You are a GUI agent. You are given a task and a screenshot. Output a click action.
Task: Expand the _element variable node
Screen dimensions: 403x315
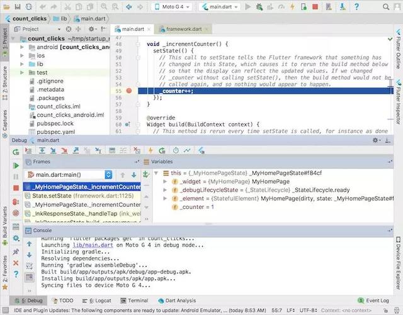165,199
